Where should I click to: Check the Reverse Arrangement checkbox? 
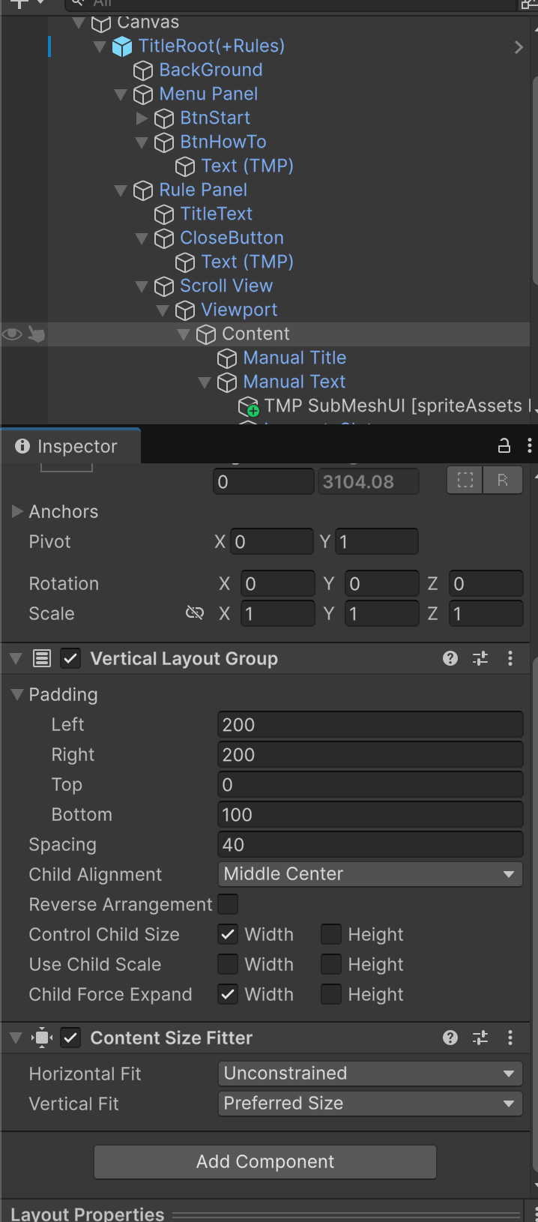pos(228,904)
